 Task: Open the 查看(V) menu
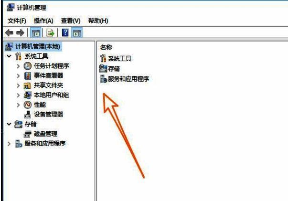pyautogui.click(x=71, y=21)
